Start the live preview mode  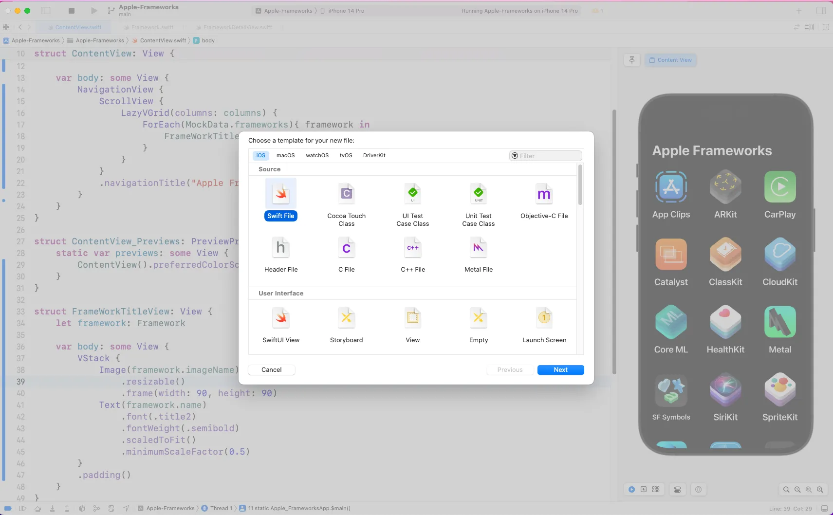tap(631, 489)
